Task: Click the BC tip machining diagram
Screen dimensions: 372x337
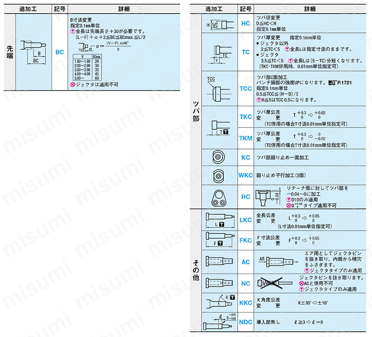Action: (33, 52)
